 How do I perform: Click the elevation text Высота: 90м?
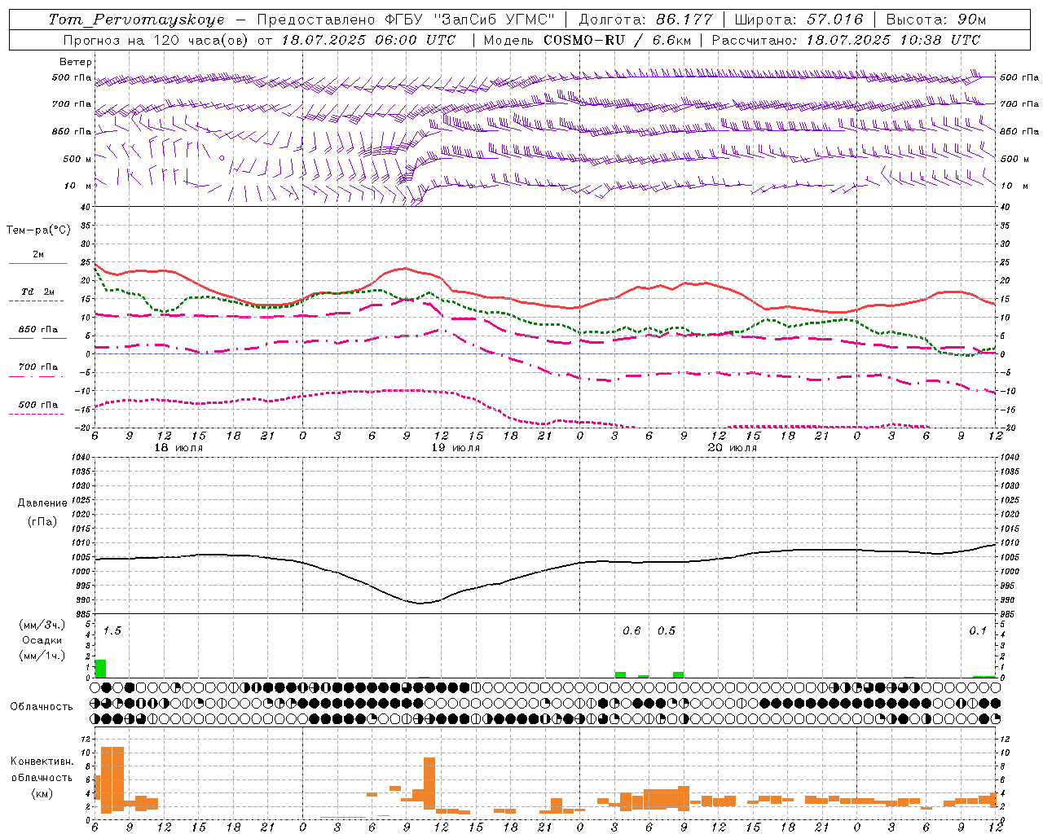935,20
